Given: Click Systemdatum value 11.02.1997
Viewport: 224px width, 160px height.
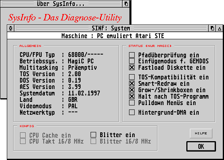Looking at the screenshot, I should [84, 93].
